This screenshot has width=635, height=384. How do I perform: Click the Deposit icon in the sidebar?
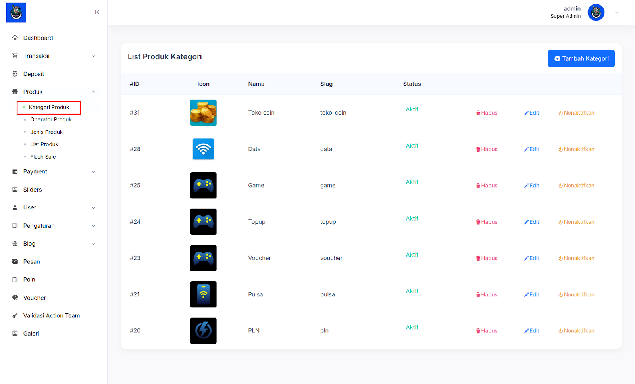pyautogui.click(x=15, y=74)
